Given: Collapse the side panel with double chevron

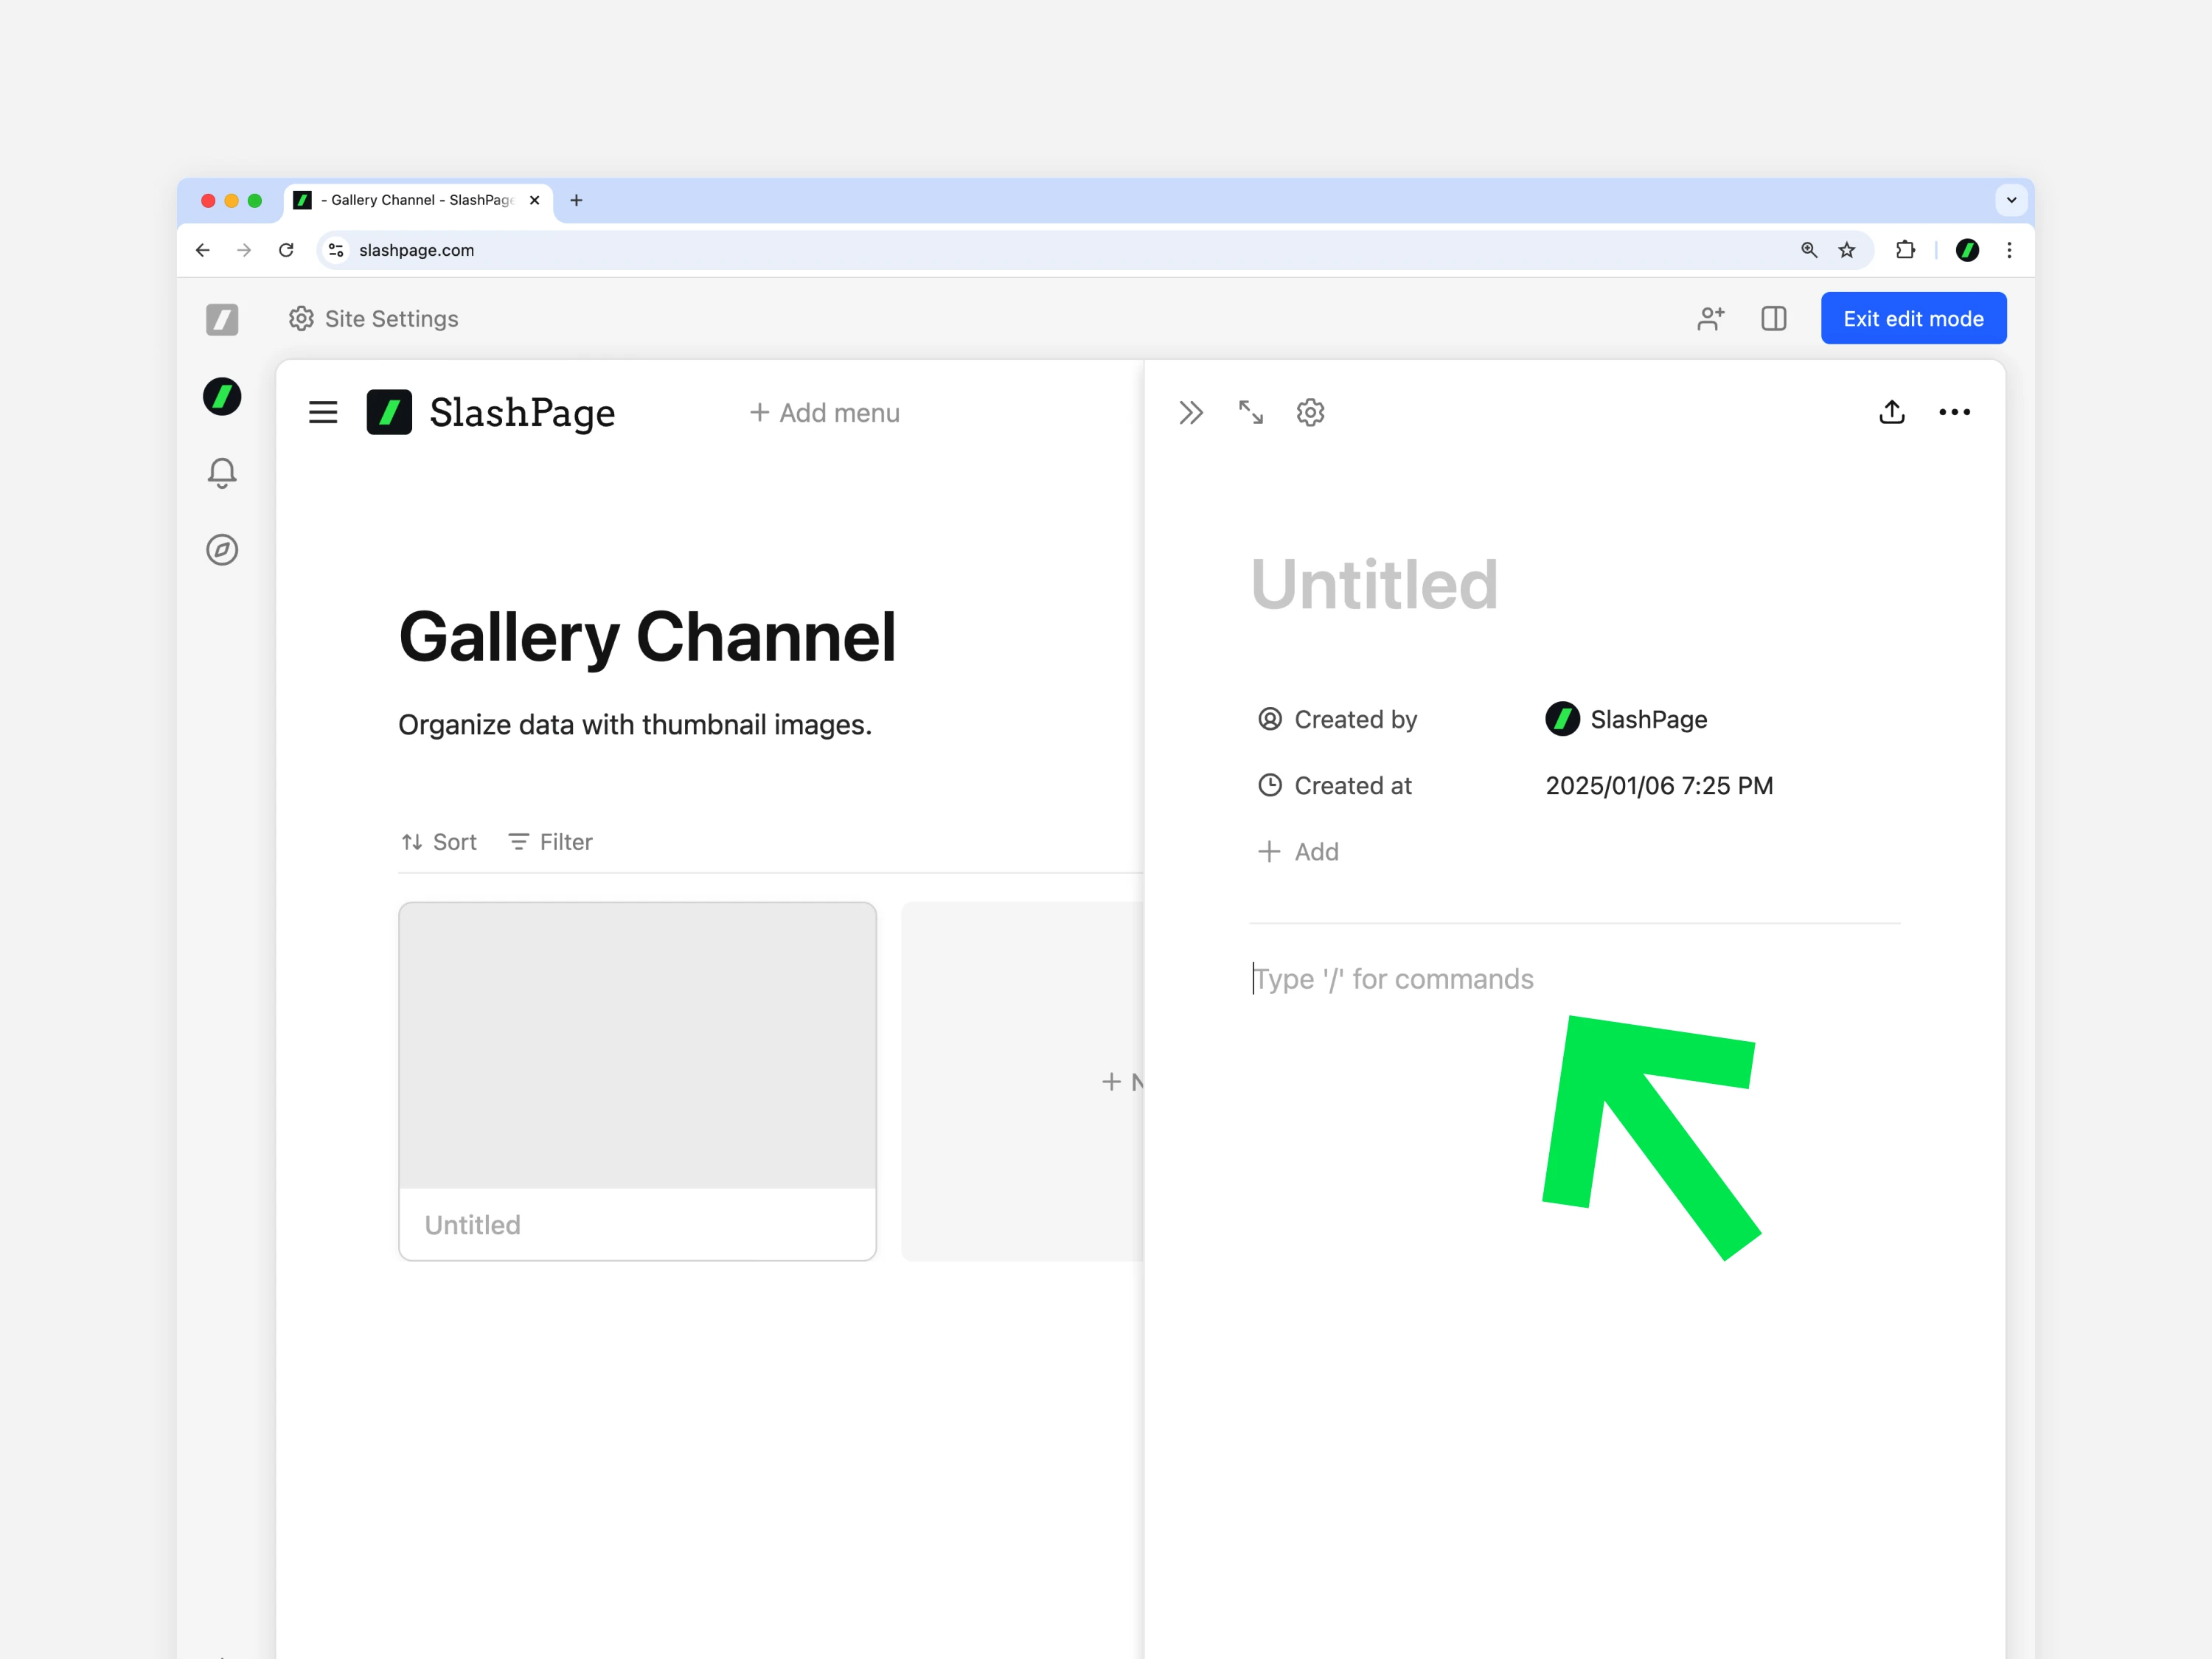Looking at the screenshot, I should (x=1190, y=412).
